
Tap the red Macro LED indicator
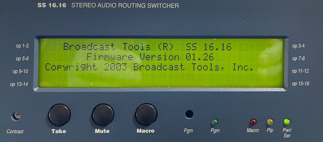[x=253, y=122]
